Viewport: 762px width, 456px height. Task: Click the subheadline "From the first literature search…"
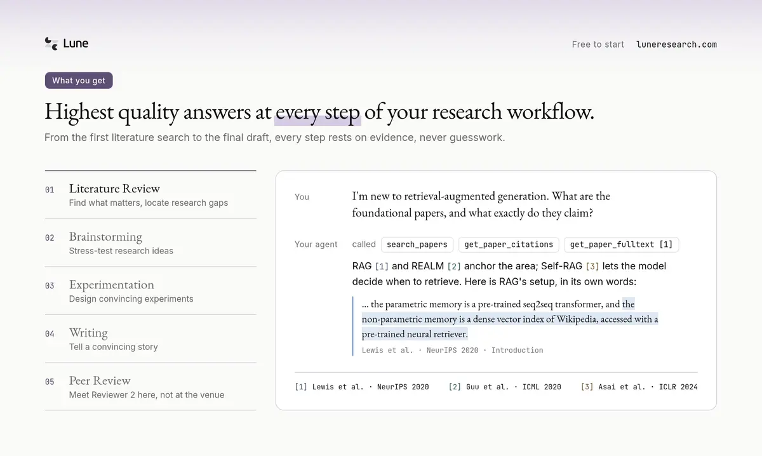click(x=274, y=137)
